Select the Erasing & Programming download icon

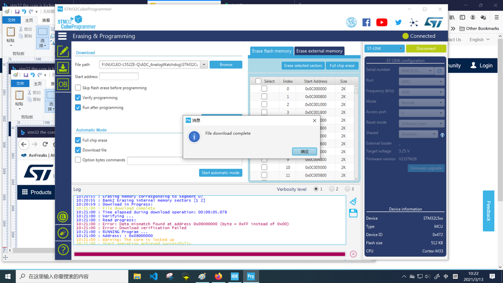(63, 67)
